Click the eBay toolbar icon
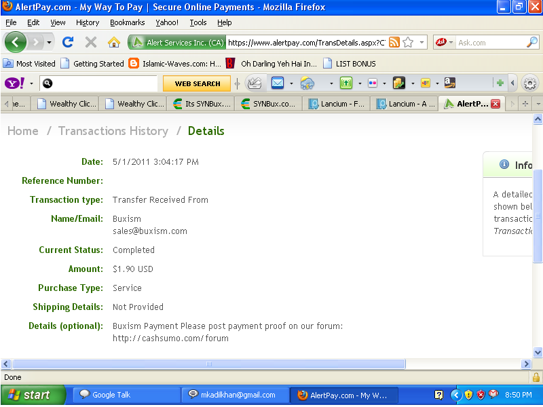Screen dimensions: 543x407 (x=426, y=83)
